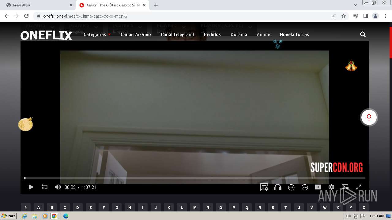
Task: Close the Assistir Filme tab
Action: point(144,5)
